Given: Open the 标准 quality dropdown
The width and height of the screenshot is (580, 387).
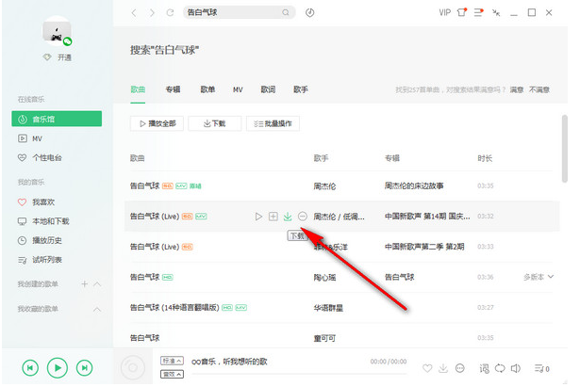Looking at the screenshot, I should [x=172, y=361].
